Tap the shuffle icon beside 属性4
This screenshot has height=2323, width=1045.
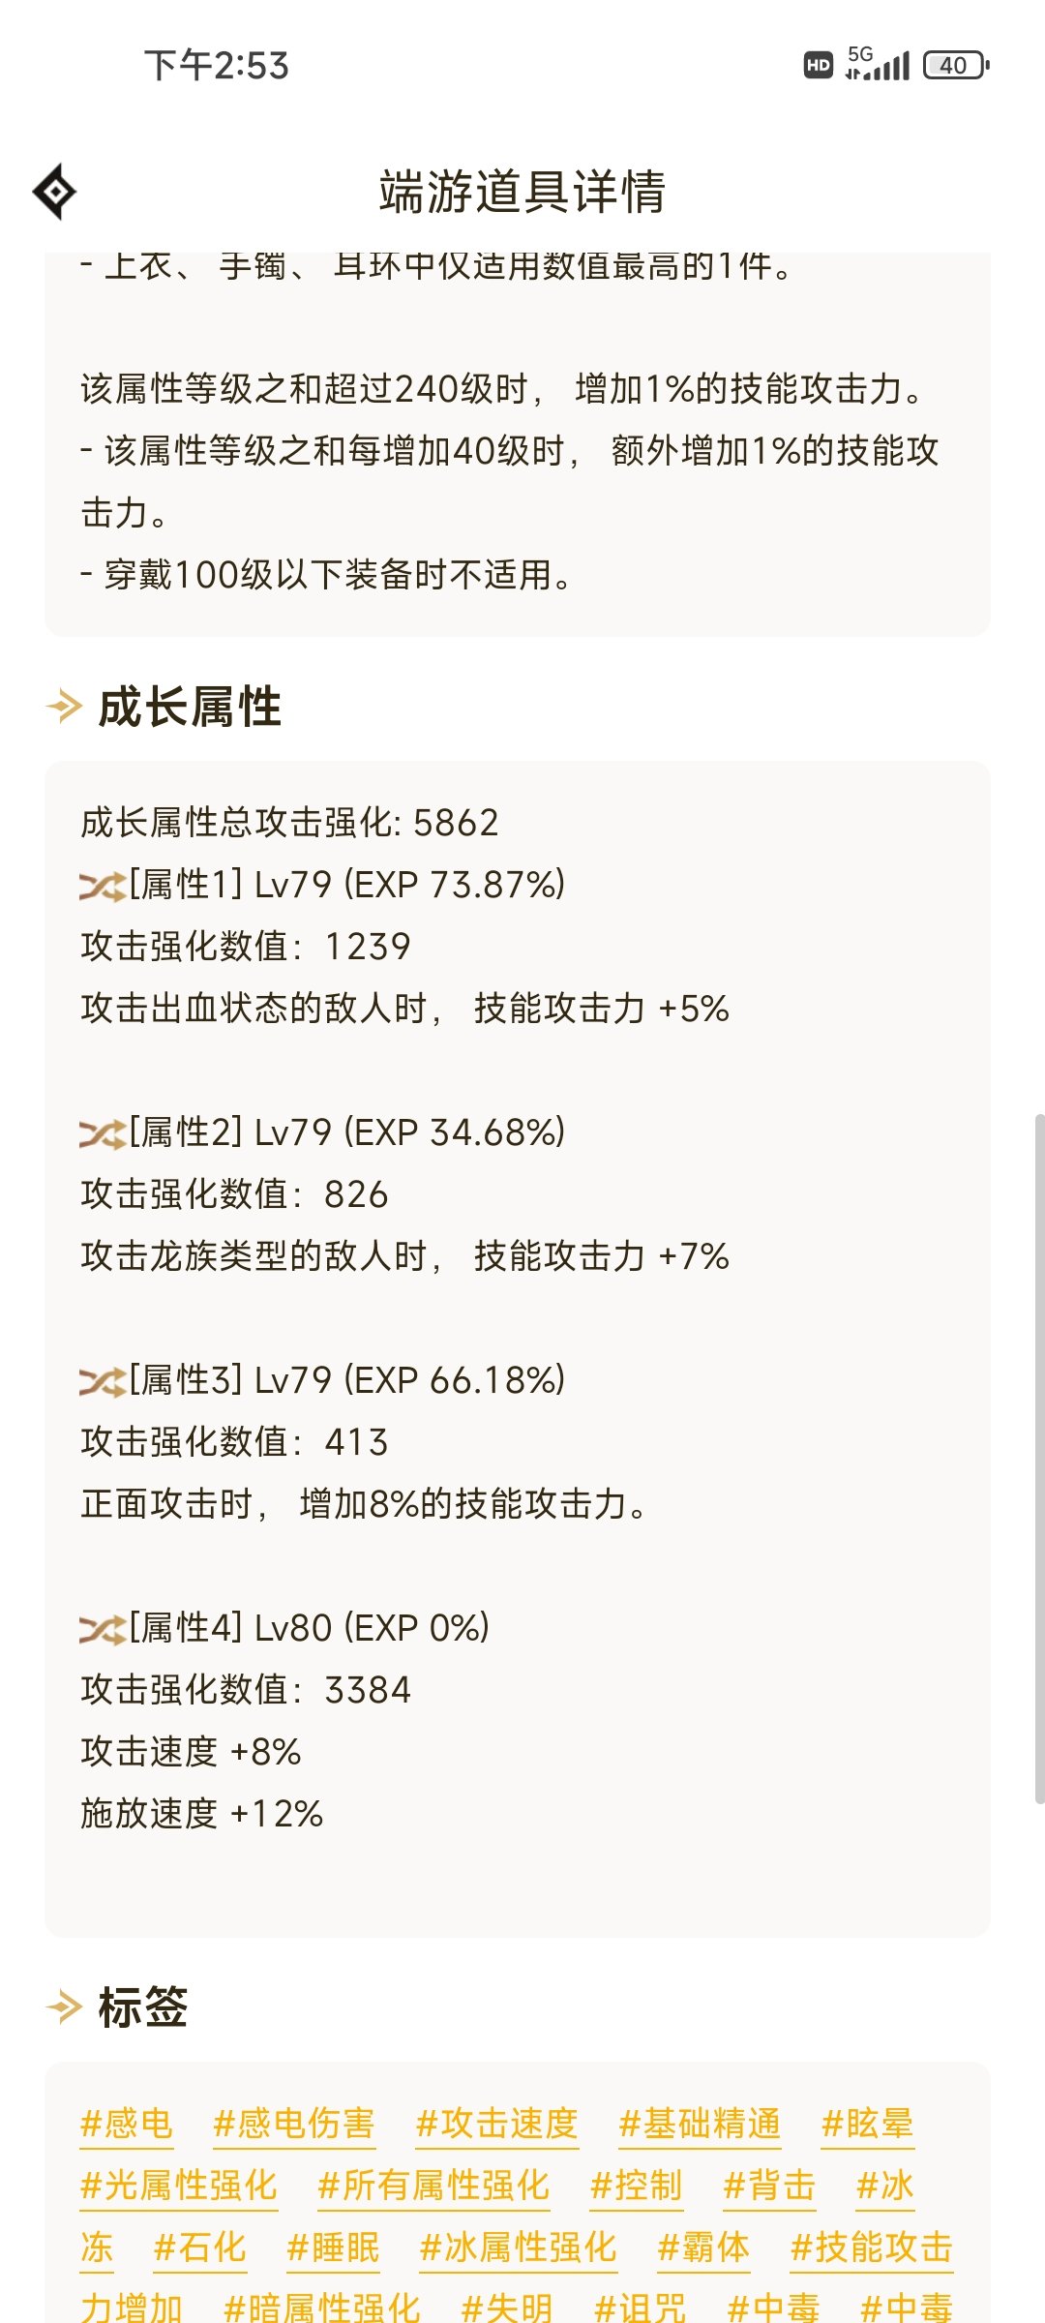pyautogui.click(x=103, y=1629)
